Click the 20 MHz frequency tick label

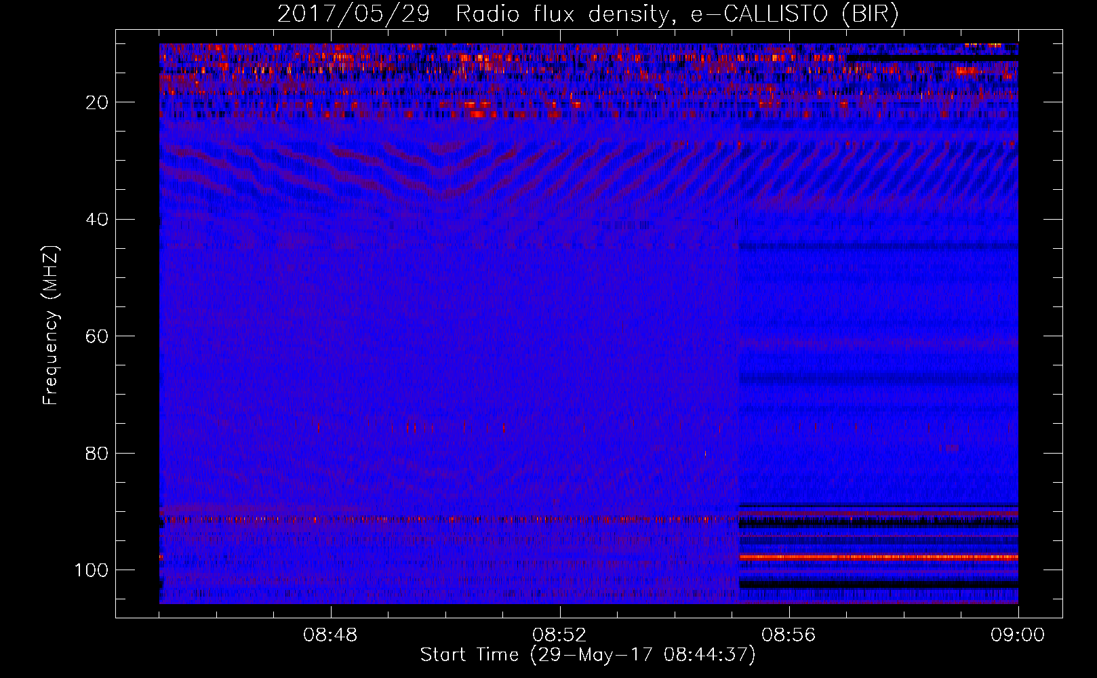(x=97, y=102)
